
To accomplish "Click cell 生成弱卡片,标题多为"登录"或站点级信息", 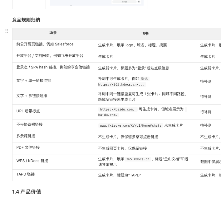I will pyautogui.click(x=145, y=68).
